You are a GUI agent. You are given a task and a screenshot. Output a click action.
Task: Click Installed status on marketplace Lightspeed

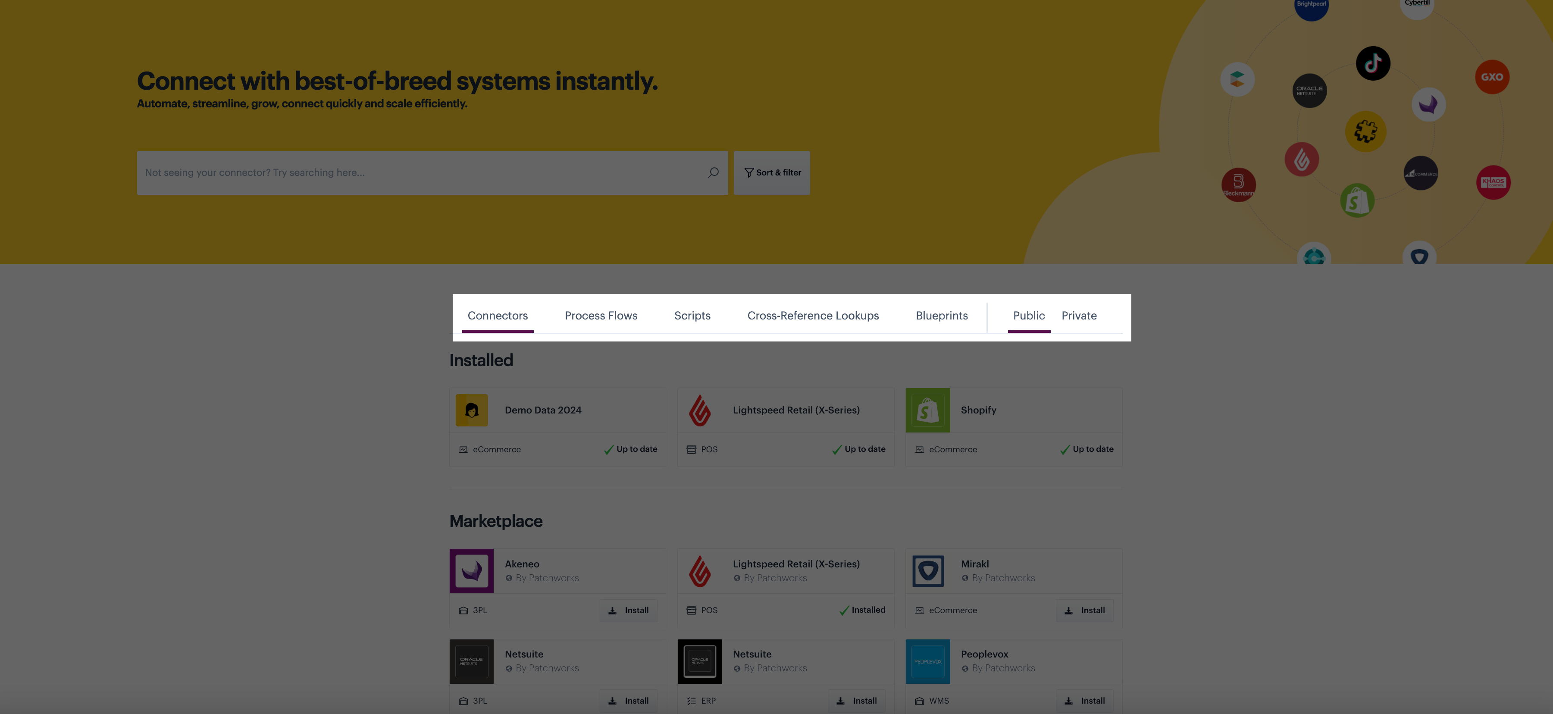862,610
